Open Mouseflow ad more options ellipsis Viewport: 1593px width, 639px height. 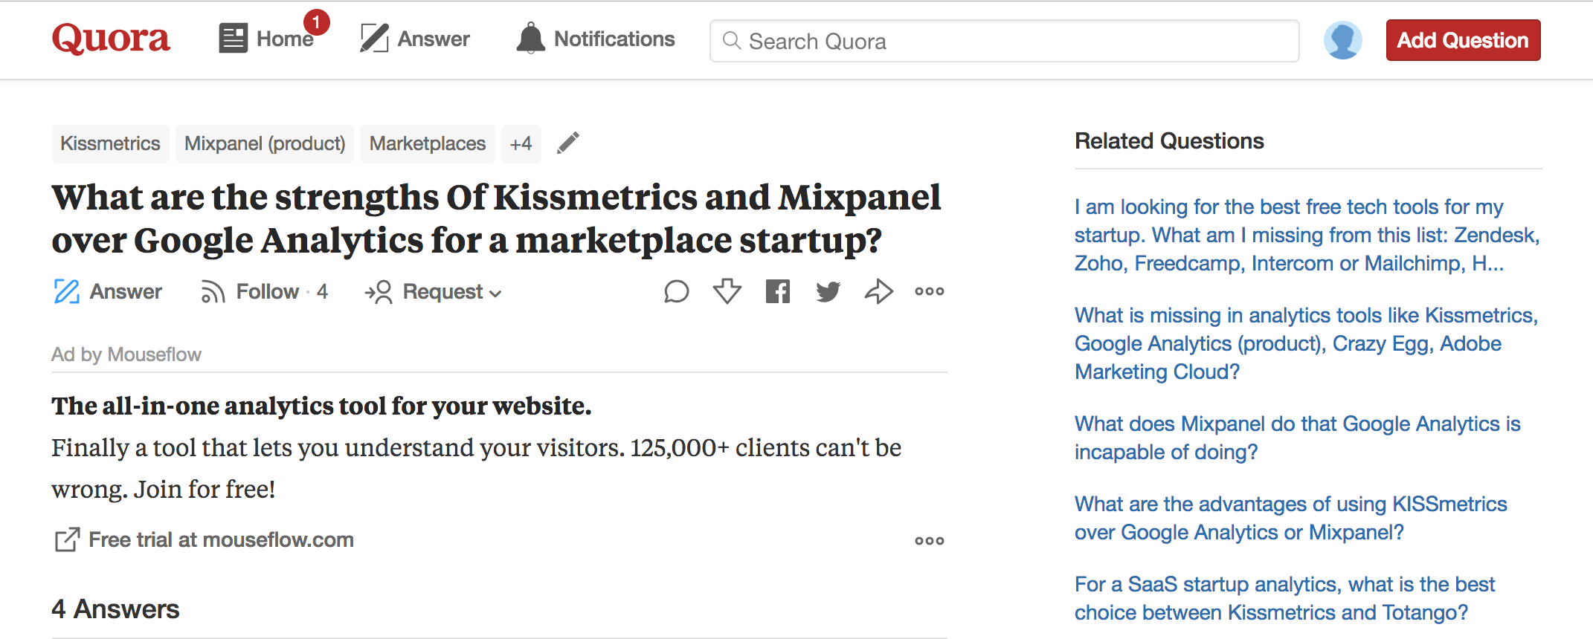click(x=930, y=541)
